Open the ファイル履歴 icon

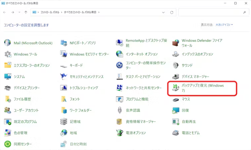[8, 99]
